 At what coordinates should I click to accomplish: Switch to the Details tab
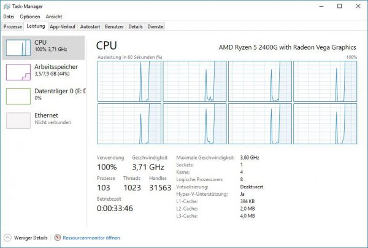[x=136, y=27]
